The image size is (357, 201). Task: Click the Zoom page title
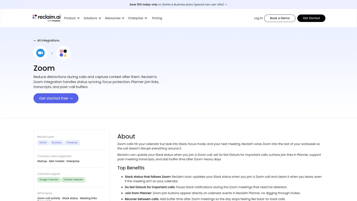pos(44,68)
